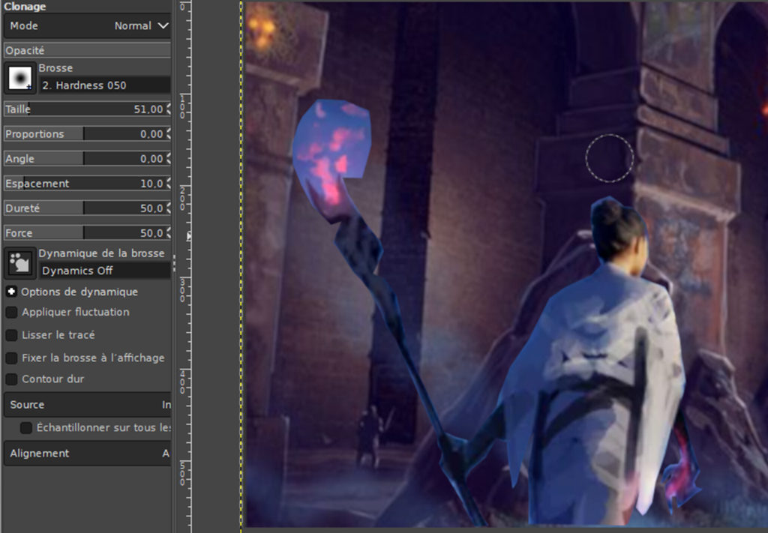Click the Opacité slider
Screen dimensions: 768x533
[87, 50]
